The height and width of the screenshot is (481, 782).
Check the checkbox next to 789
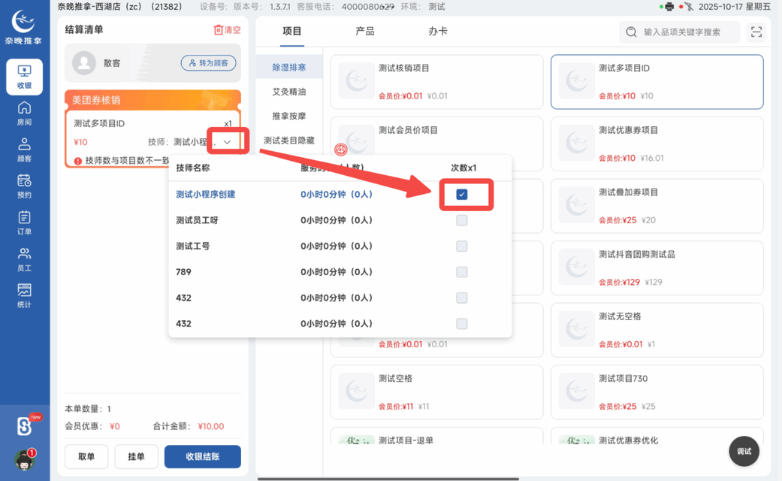coord(461,272)
